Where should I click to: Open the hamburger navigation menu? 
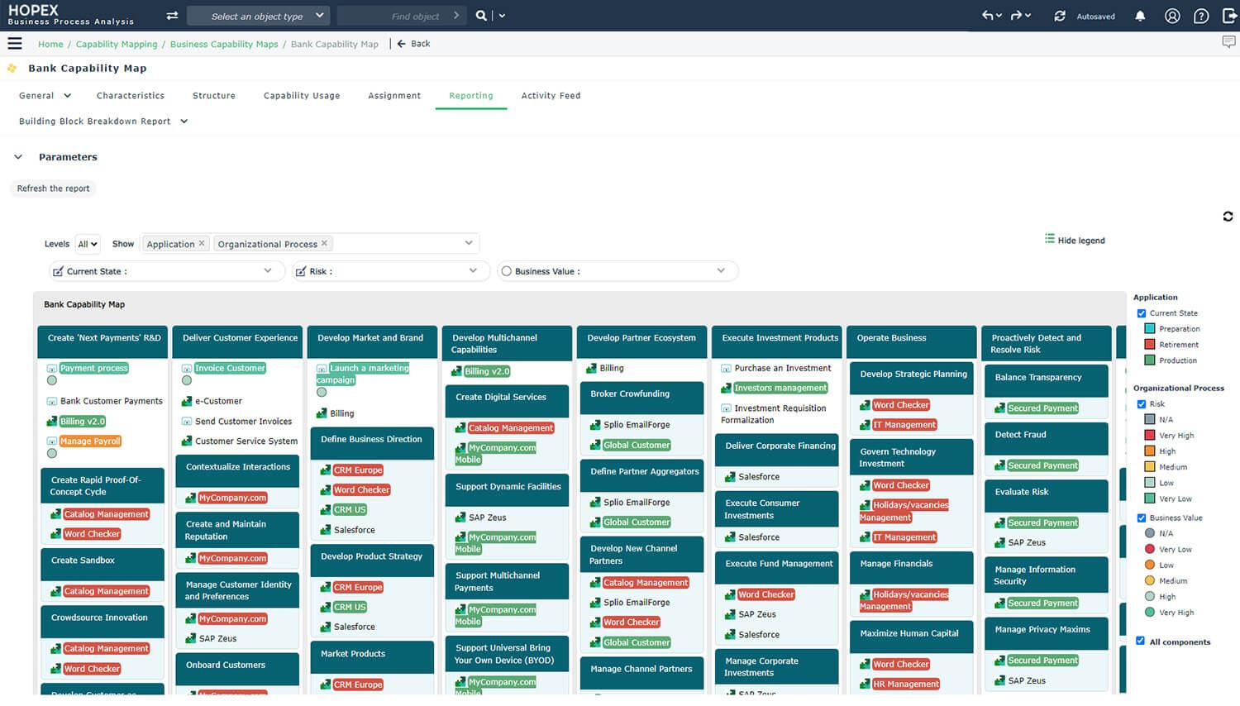(15, 44)
